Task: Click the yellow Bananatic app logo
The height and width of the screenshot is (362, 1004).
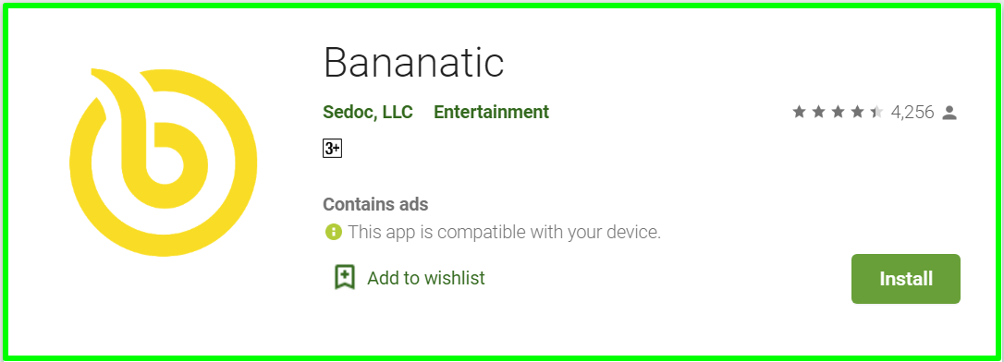Action: (164, 162)
